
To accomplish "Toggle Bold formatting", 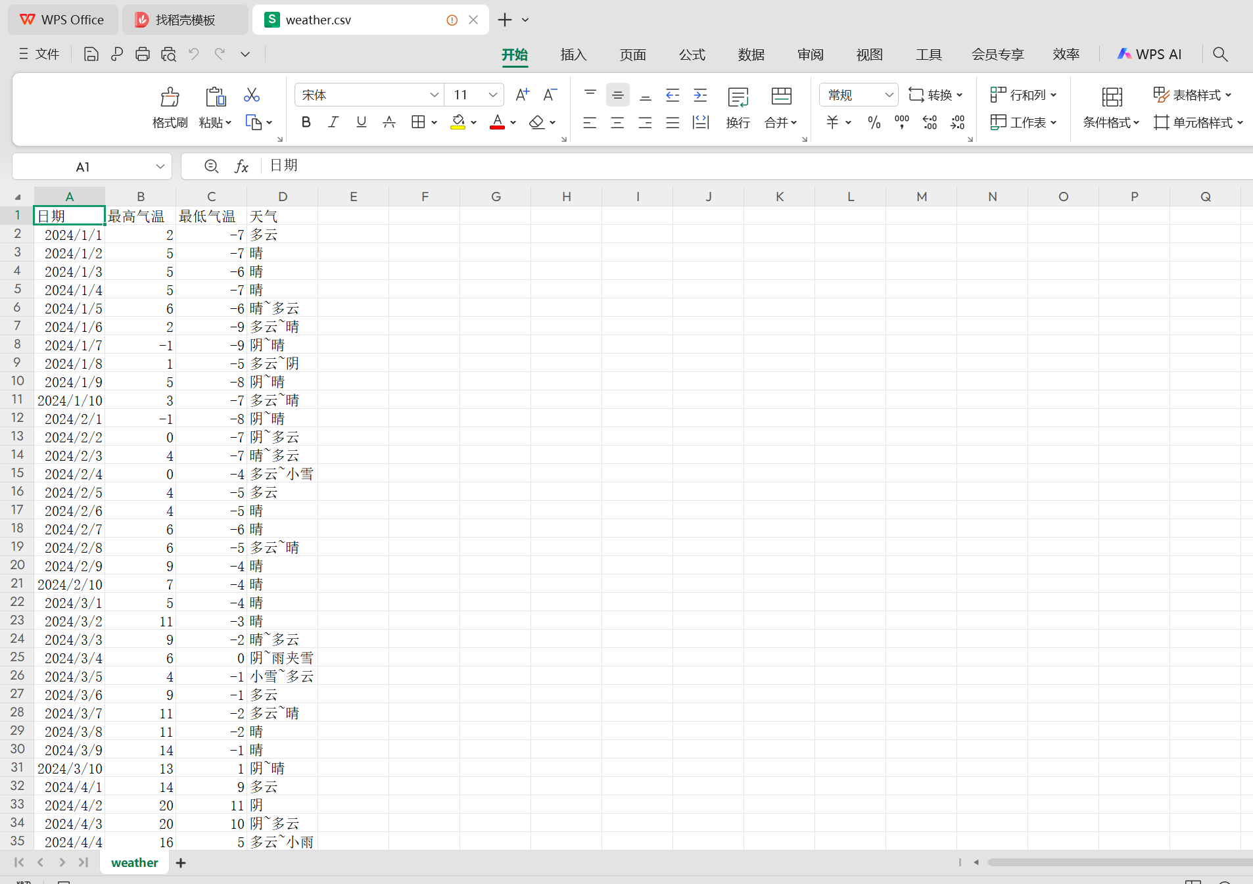I will pos(306,122).
